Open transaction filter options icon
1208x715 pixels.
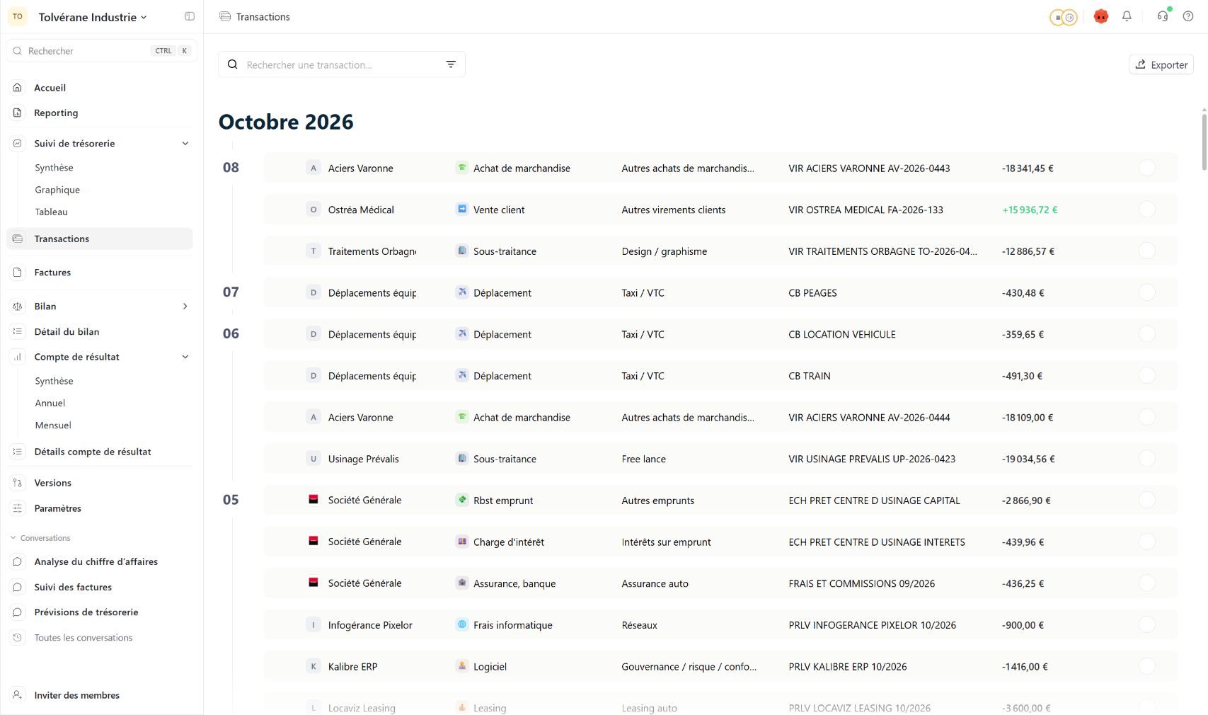[451, 64]
